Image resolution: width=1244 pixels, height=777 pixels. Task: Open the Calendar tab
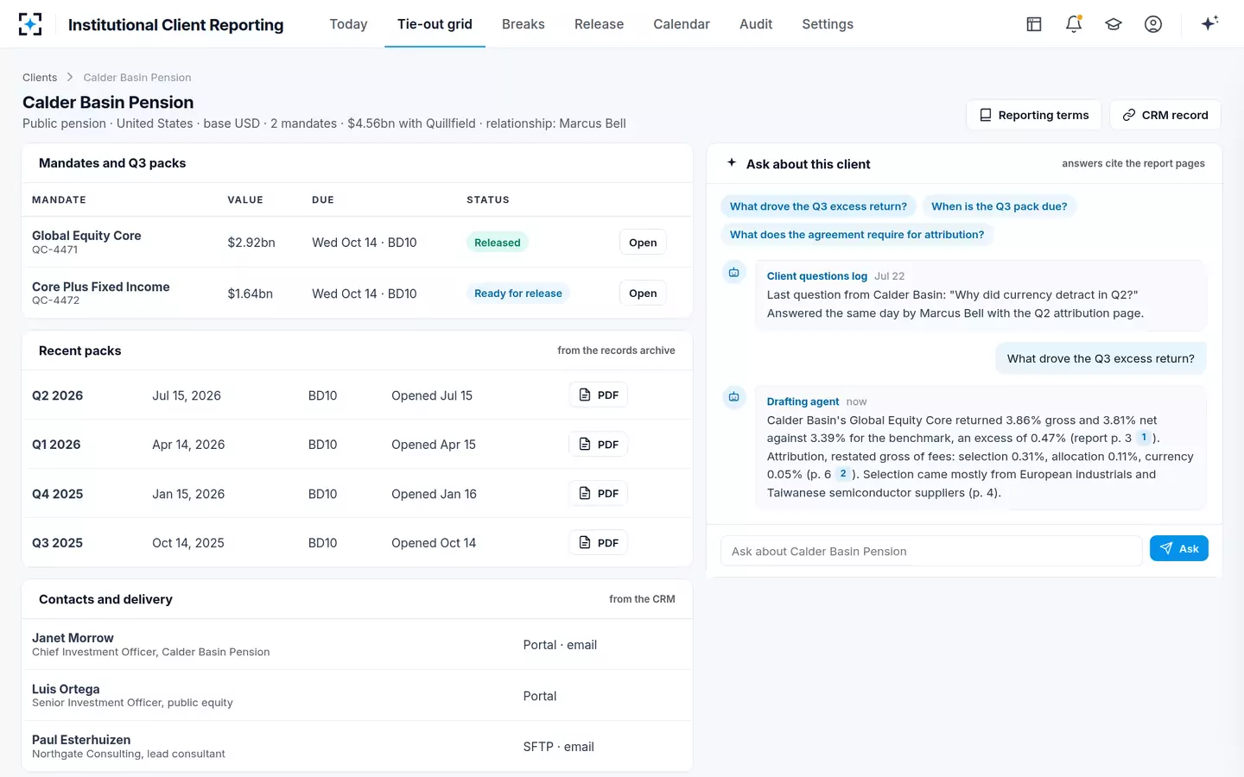point(682,24)
